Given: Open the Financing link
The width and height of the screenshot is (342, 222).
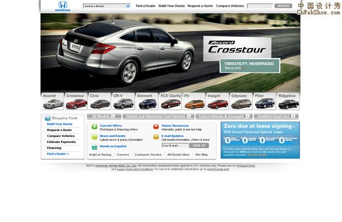Looking at the screenshot, I should 54,148.
